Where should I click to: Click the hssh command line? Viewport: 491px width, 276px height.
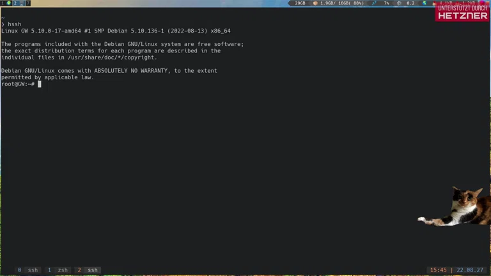[14, 24]
